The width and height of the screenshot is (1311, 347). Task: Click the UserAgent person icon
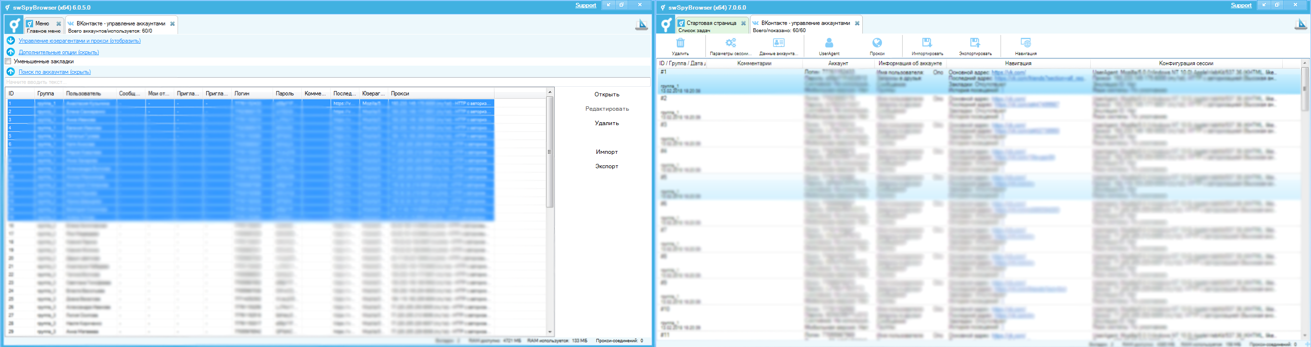829,43
